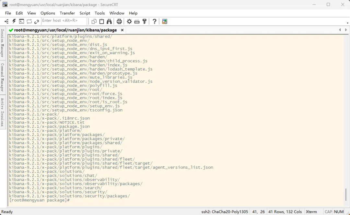This screenshot has width=350, height=215.
Task: Click the Copy toolbar icon
Action: coord(94,21)
